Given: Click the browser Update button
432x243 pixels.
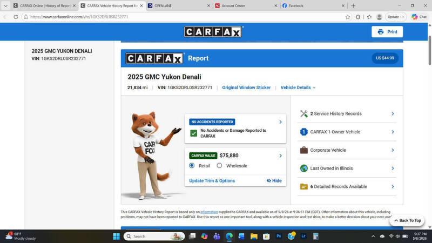Looking at the screenshot, I should click(x=396, y=17).
